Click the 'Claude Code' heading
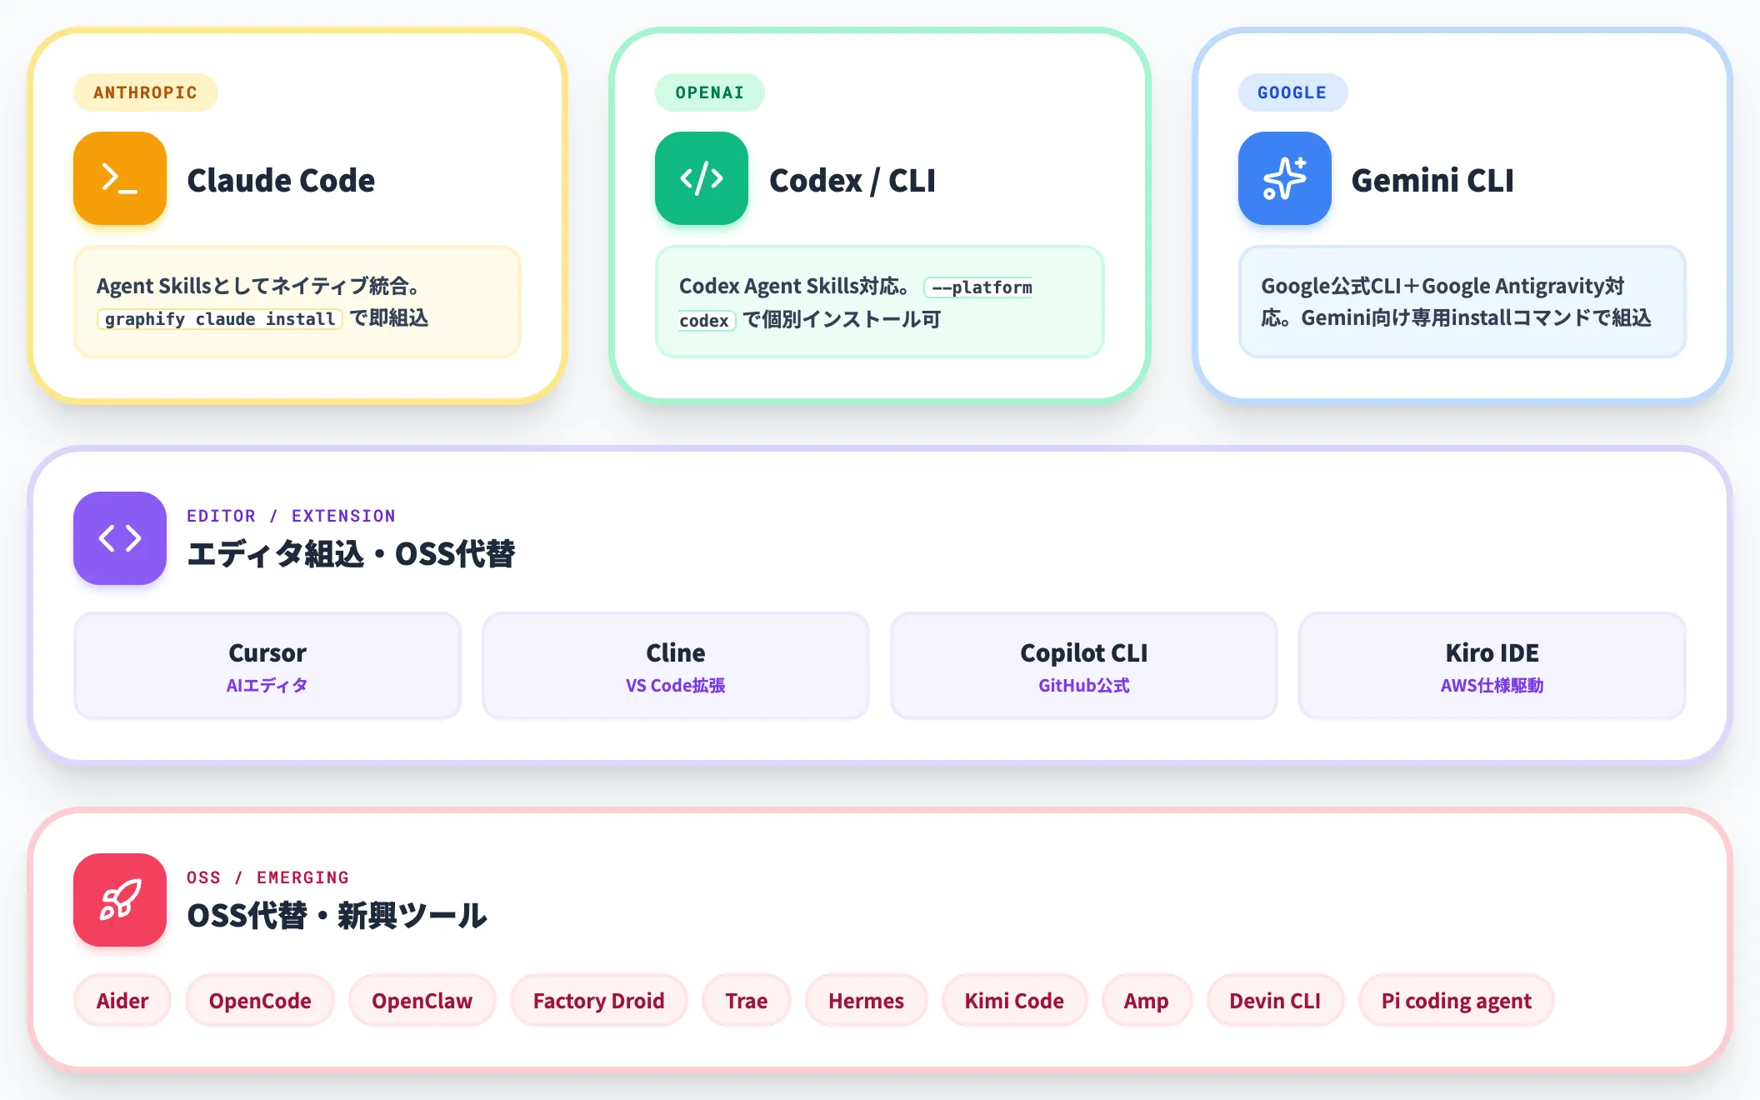Screen dimensions: 1760x1100 (x=281, y=180)
